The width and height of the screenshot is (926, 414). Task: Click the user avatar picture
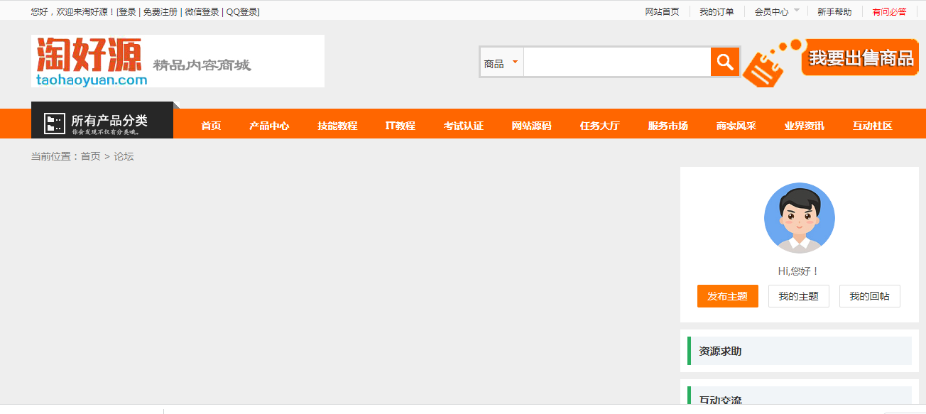(x=799, y=218)
